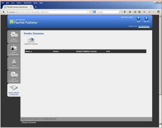Click the Import License icon

click(x=31, y=39)
